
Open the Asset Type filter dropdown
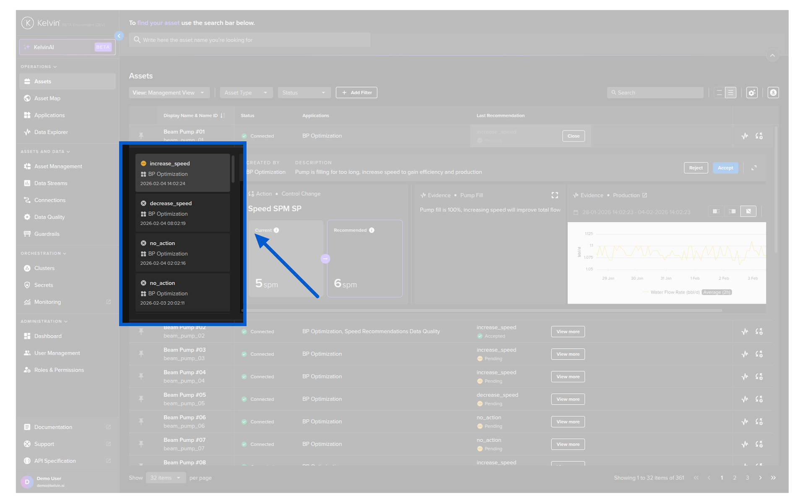[x=246, y=93]
